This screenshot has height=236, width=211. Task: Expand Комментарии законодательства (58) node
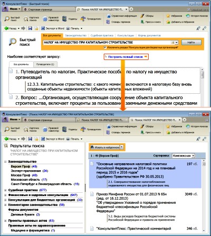pyautogui.click(x=5, y=205)
